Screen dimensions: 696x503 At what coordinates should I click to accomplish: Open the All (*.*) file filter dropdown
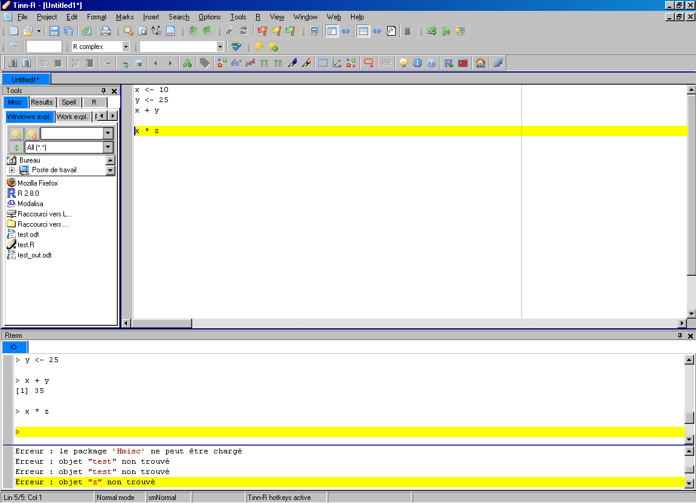pos(108,148)
